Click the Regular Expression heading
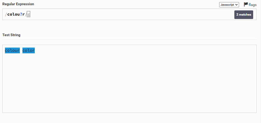 (x=18, y=4)
